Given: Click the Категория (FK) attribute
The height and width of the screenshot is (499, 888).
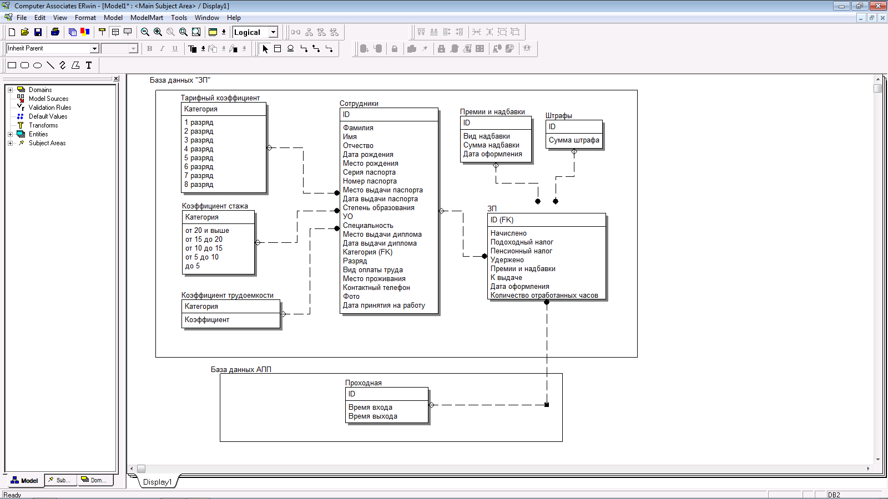Looking at the screenshot, I should [367, 252].
